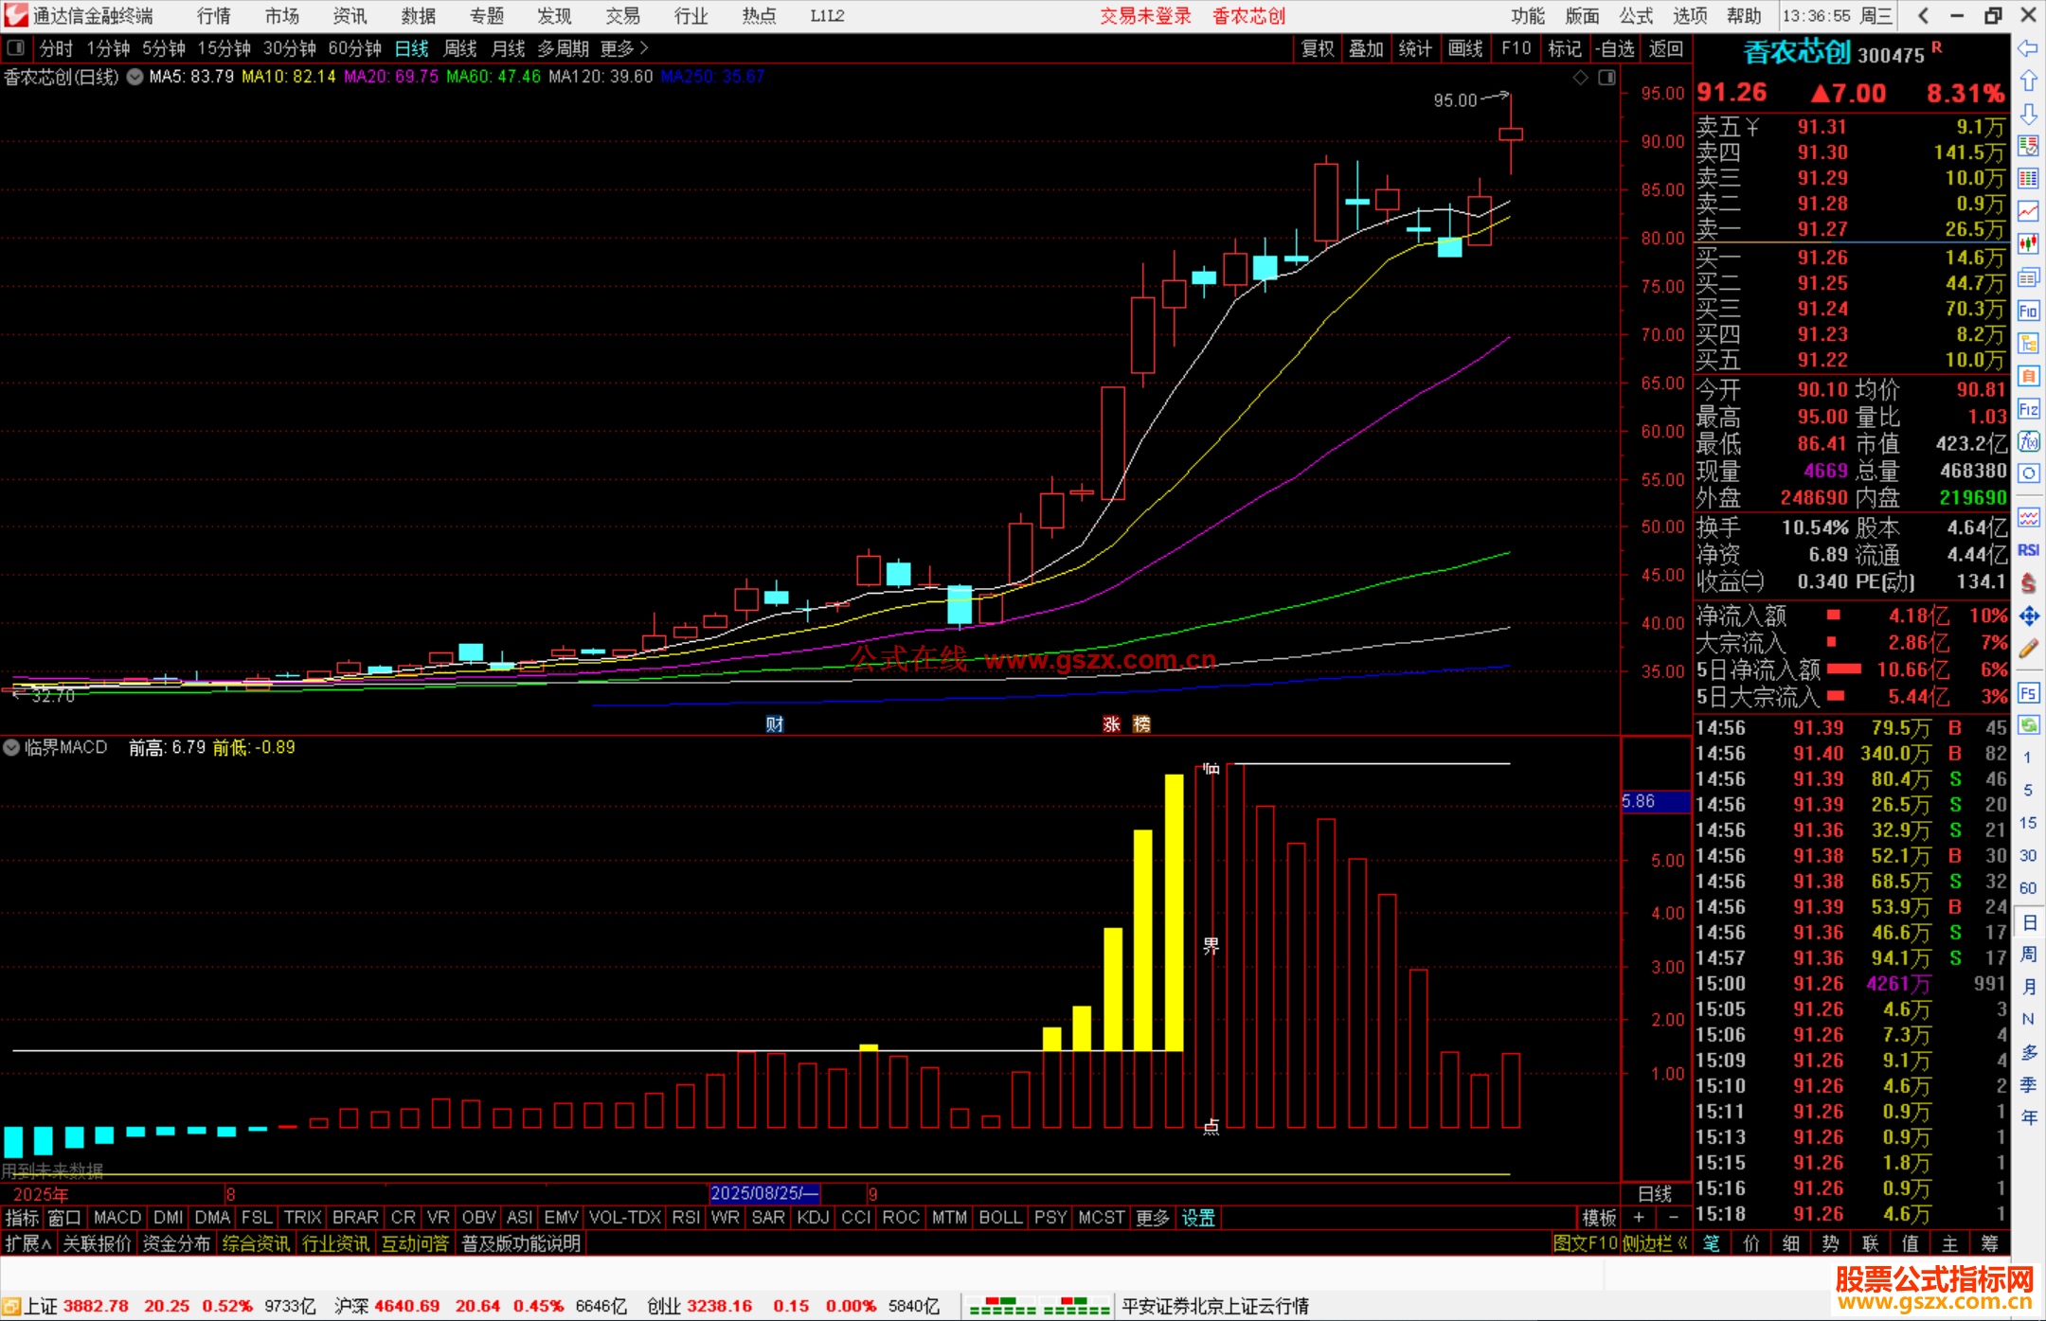
Task: Click the 设置 indicator settings button
Action: point(1198,1218)
